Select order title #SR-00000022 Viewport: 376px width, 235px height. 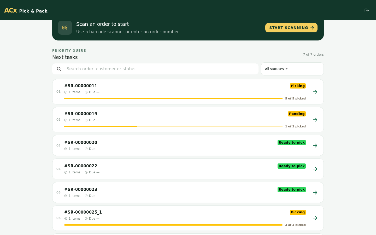pyautogui.click(x=81, y=166)
